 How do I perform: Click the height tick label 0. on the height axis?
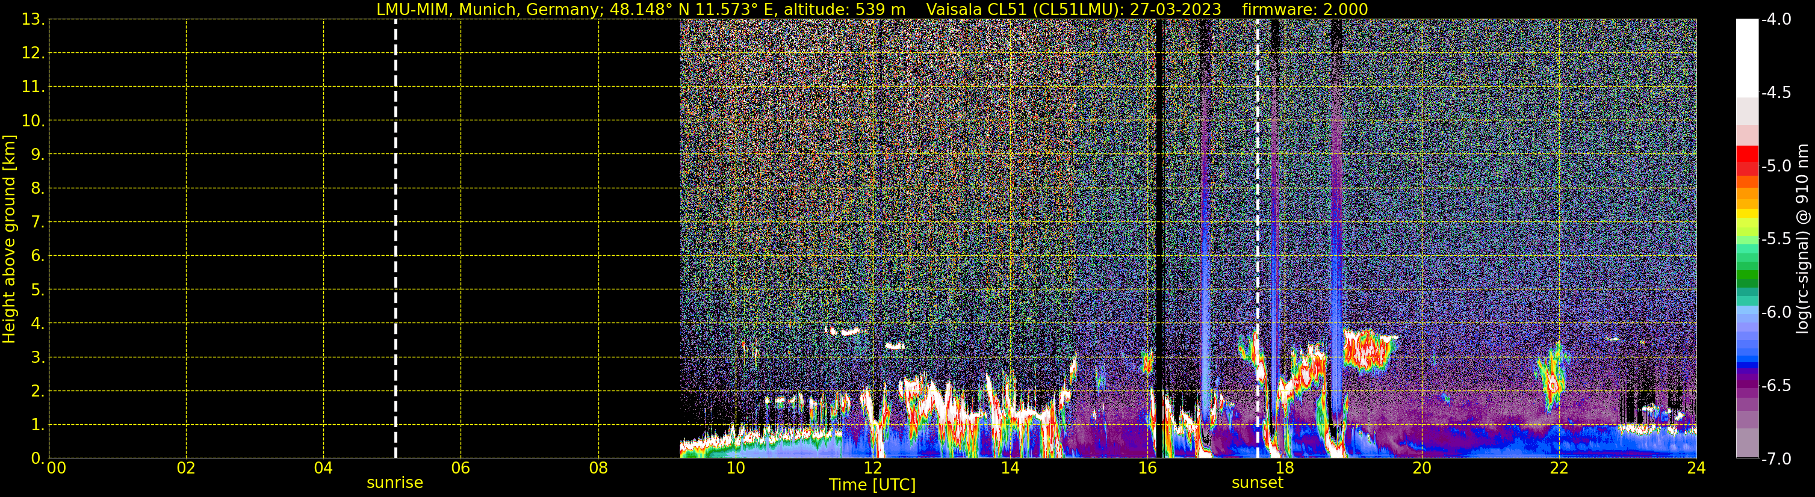[37, 458]
